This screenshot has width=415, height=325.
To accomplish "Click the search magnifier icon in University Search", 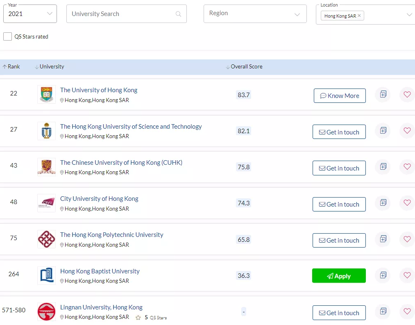I will click(x=178, y=14).
